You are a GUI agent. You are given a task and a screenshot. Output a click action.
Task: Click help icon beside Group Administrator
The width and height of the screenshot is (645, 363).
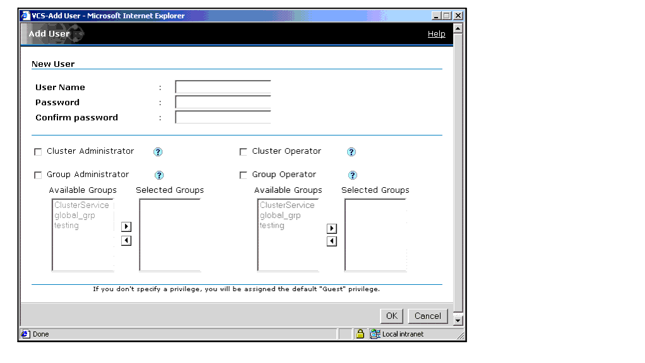[x=159, y=175]
